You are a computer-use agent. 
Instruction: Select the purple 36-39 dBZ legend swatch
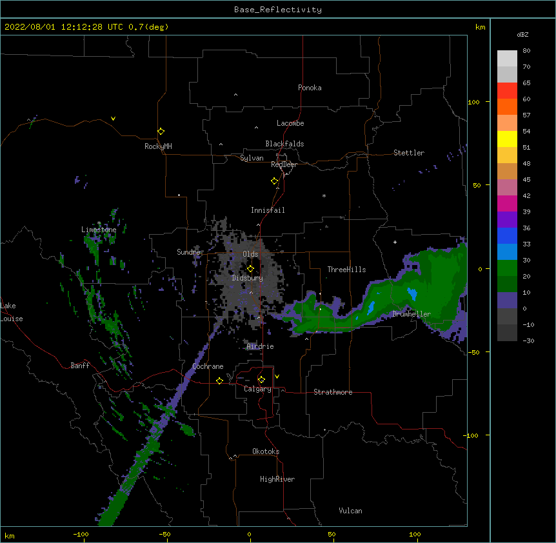pyautogui.click(x=507, y=220)
